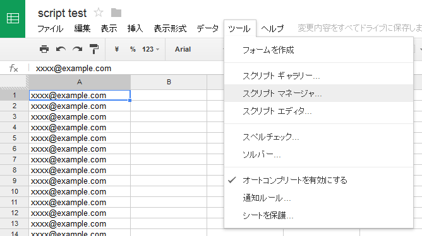Viewport: 422px width, 236px height.
Task: Click cell A4 email entry
Action: pos(80,127)
